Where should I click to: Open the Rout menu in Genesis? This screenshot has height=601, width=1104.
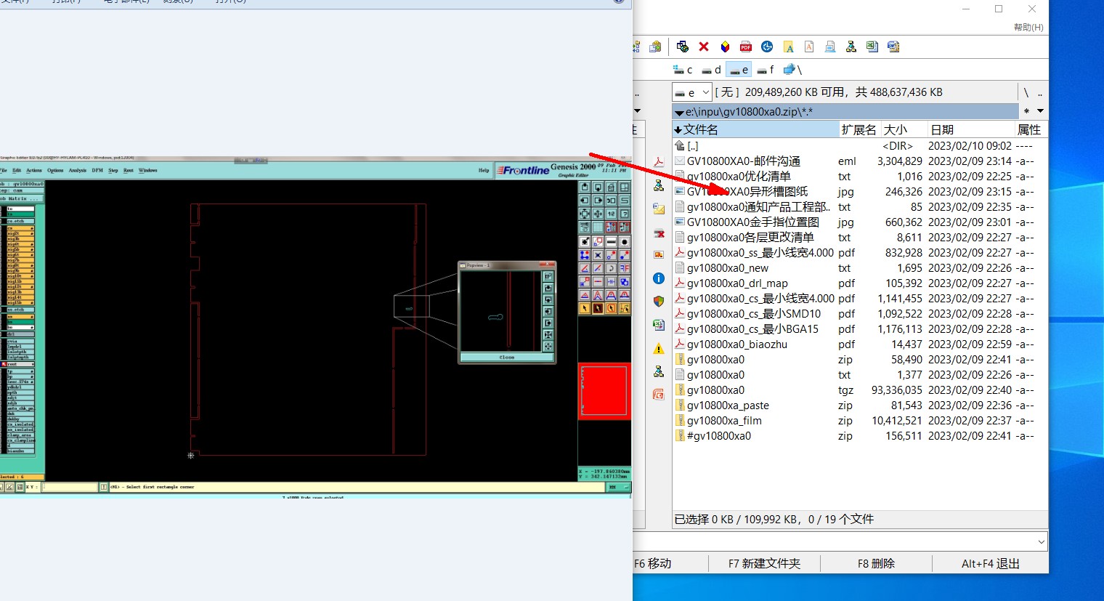(x=129, y=170)
